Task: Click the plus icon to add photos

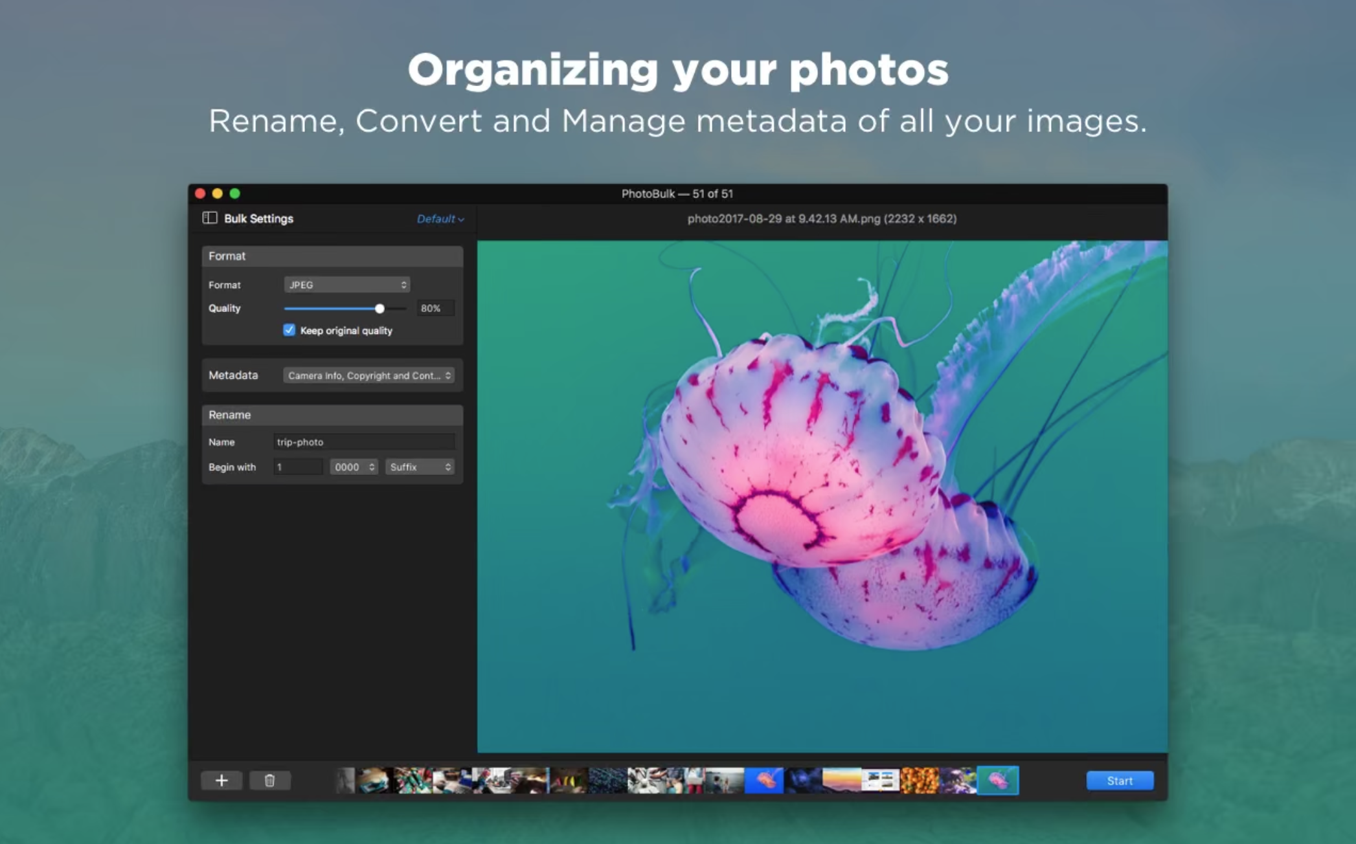Action: click(x=221, y=781)
